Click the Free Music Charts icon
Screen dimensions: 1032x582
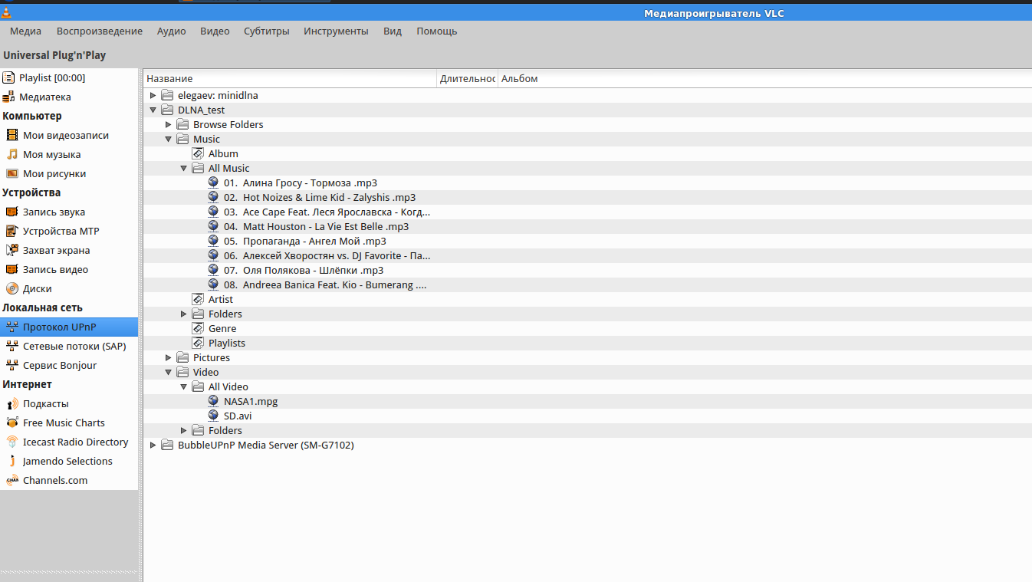point(12,423)
